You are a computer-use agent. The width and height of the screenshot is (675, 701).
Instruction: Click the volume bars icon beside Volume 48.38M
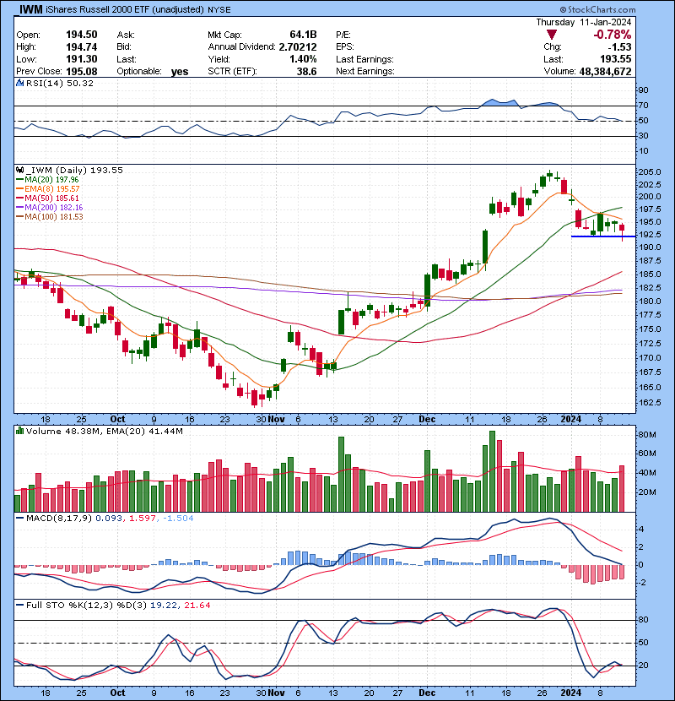pyautogui.click(x=19, y=431)
